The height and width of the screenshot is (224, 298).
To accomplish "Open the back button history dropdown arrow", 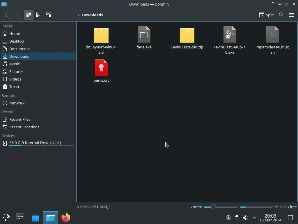I will pyautogui.click(x=10, y=18).
